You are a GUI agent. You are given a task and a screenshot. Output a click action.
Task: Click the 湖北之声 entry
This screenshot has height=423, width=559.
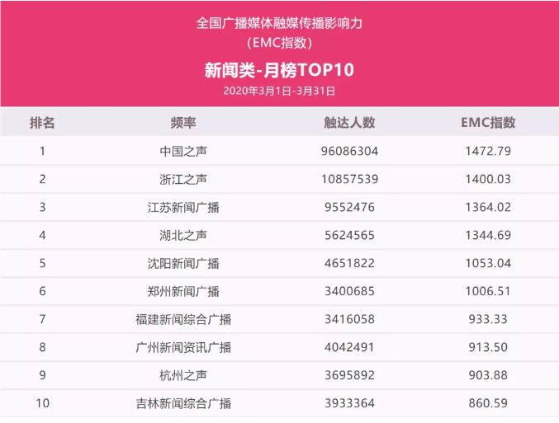tap(183, 235)
